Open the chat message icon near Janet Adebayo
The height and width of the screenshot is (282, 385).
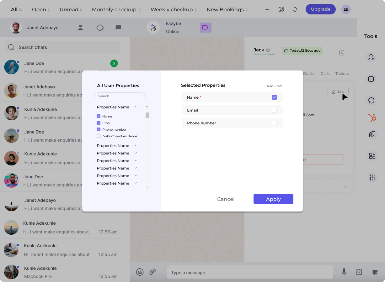click(x=118, y=28)
